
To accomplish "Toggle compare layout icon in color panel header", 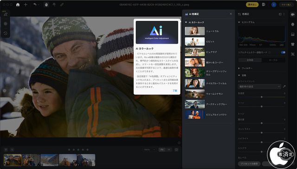I will point(280,14).
